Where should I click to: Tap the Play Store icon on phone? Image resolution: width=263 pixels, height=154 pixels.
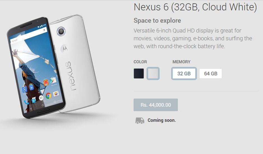(53, 81)
